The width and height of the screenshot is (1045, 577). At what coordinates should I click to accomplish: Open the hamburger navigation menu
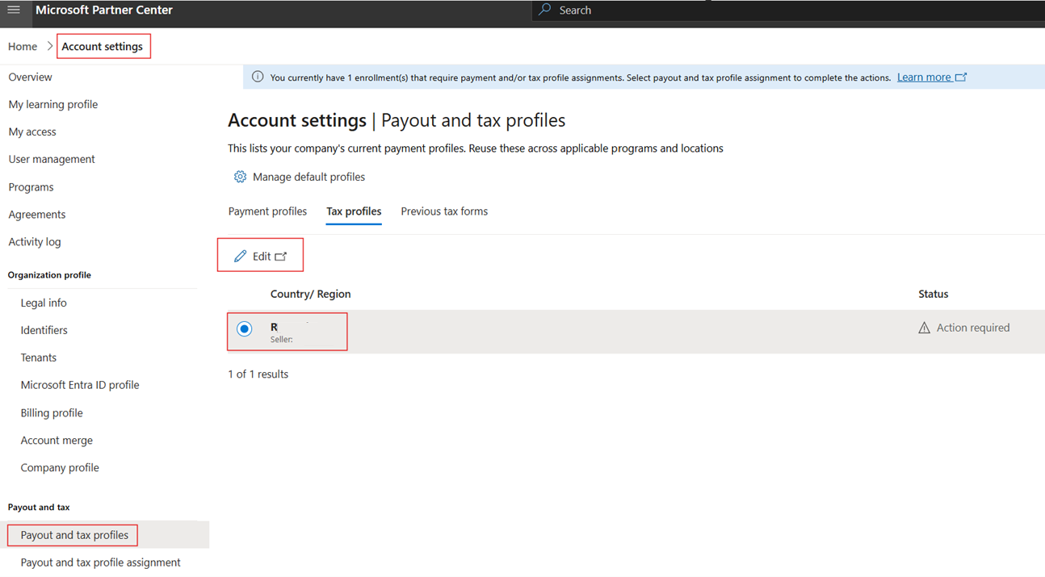click(x=14, y=10)
